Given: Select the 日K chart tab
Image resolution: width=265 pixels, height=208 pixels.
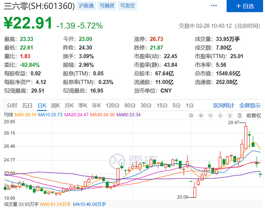Looking at the screenshot, I should 42,105.
